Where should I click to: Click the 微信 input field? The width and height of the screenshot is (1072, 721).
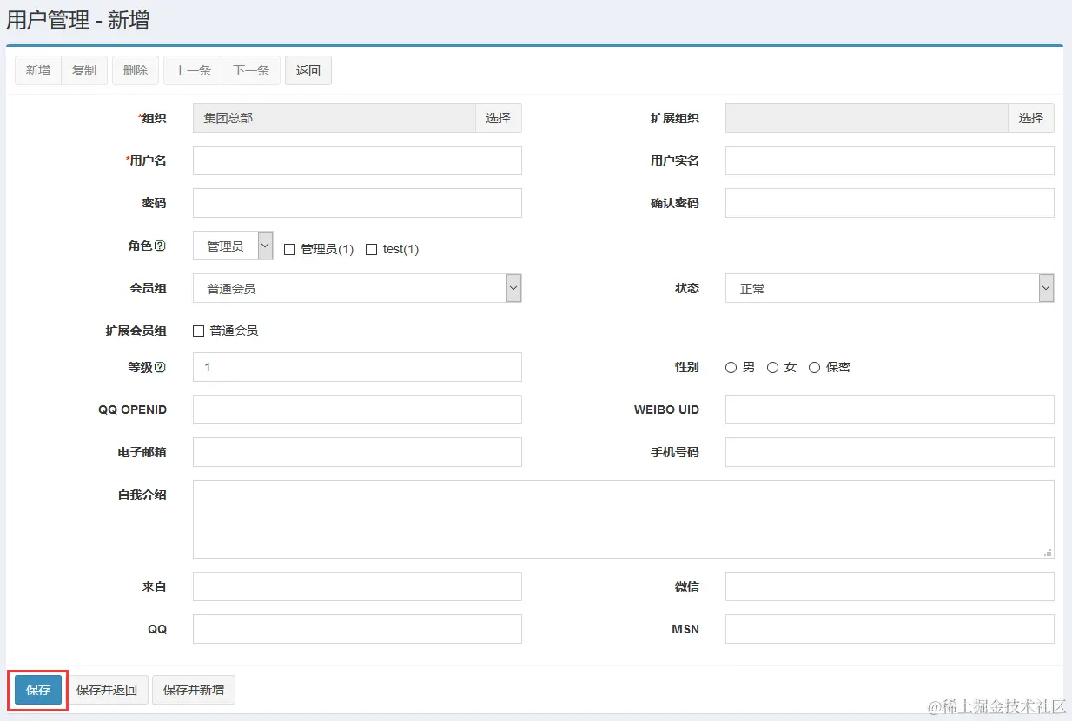coord(890,587)
